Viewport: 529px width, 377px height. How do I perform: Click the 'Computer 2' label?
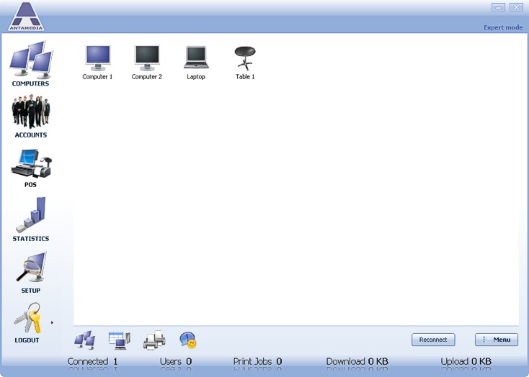[147, 77]
